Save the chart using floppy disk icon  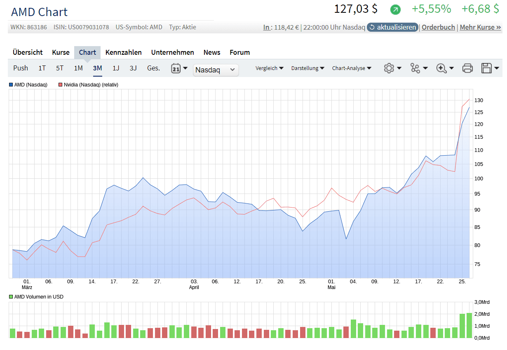486,68
